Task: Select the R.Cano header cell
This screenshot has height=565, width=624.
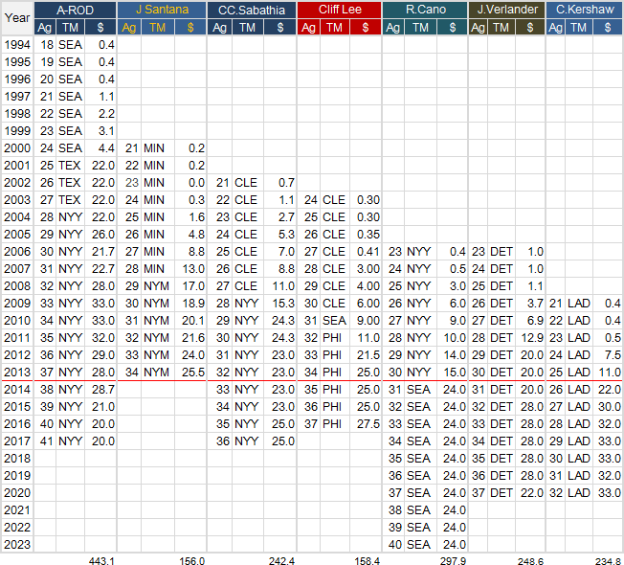Action: pos(425,10)
